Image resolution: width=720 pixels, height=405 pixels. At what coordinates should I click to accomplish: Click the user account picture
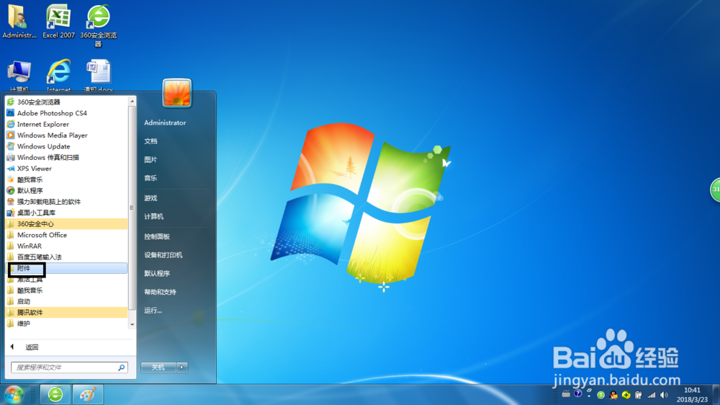(177, 93)
